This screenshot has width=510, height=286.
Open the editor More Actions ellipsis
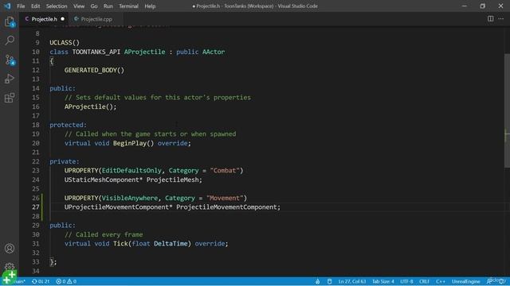pyautogui.click(x=501, y=19)
